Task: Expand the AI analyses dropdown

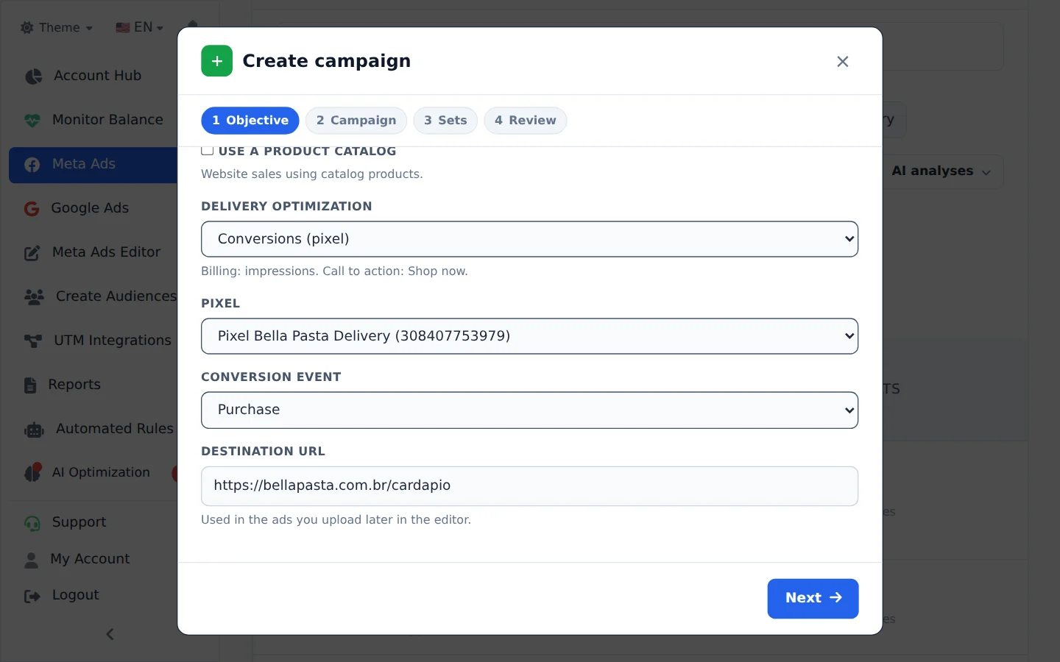Action: pyautogui.click(x=941, y=171)
